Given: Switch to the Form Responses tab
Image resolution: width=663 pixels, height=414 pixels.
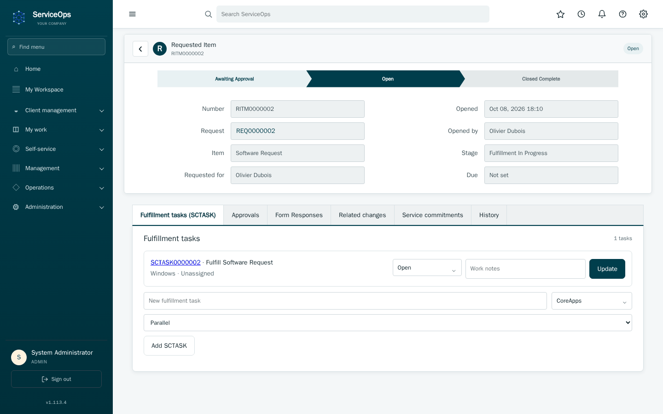Looking at the screenshot, I should click(299, 215).
